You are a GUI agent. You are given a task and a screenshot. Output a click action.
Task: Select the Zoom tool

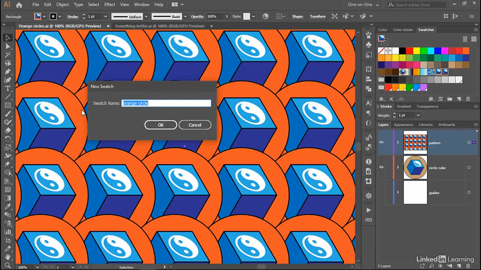tap(8, 265)
